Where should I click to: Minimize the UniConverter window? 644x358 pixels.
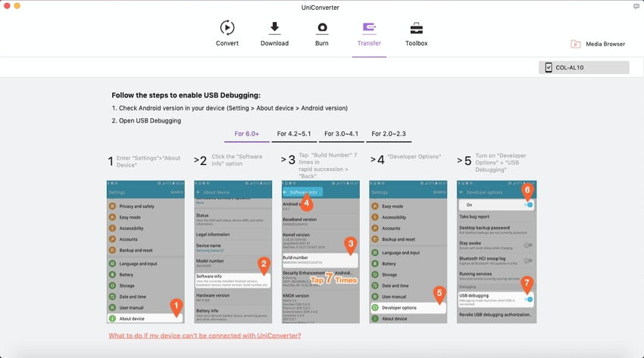(x=17, y=6)
